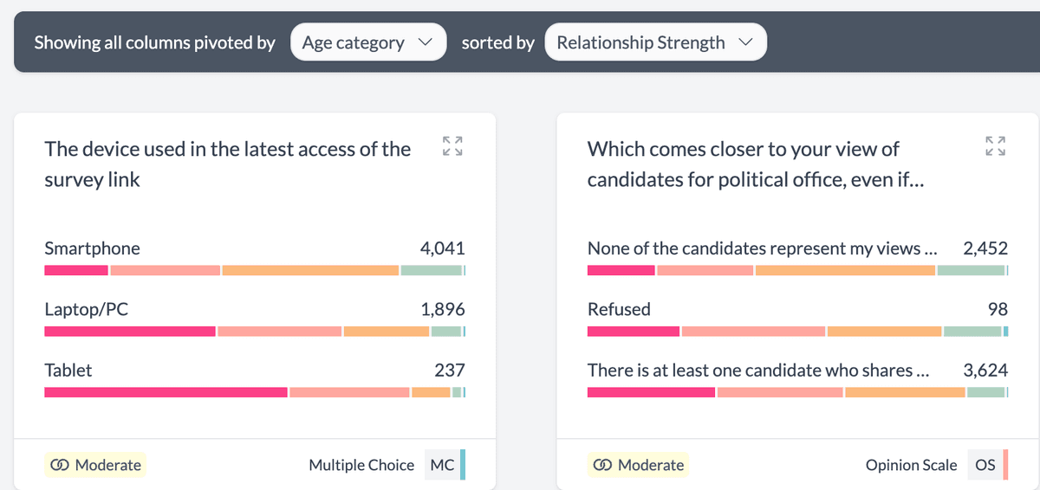Select the Refused answer label

pyautogui.click(x=619, y=309)
